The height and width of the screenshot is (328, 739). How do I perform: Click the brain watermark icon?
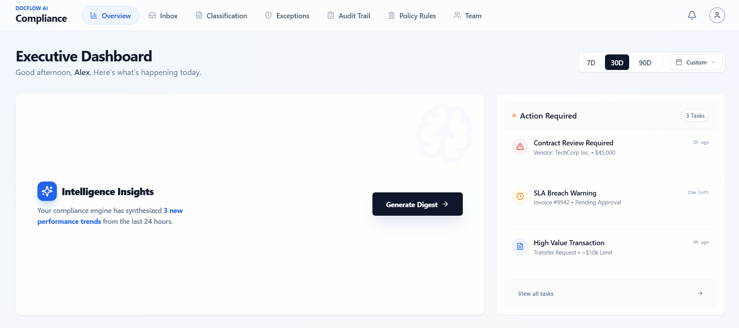tap(444, 133)
